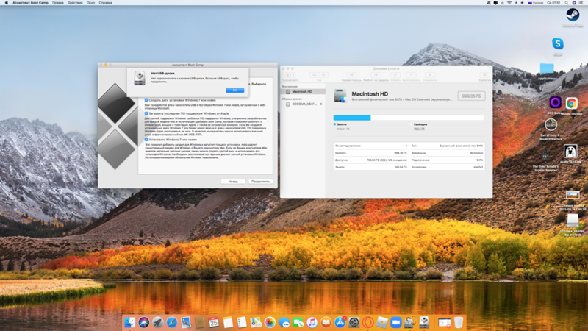This screenshot has height=331, width=588.
Task: Click the First Aid toolbar icon in Disk Utility
Action: coord(351,75)
